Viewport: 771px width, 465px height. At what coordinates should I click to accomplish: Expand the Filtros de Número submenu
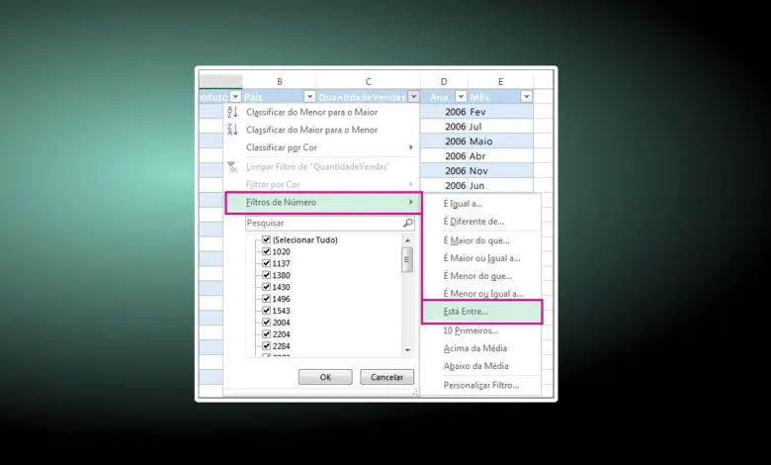tap(323, 202)
